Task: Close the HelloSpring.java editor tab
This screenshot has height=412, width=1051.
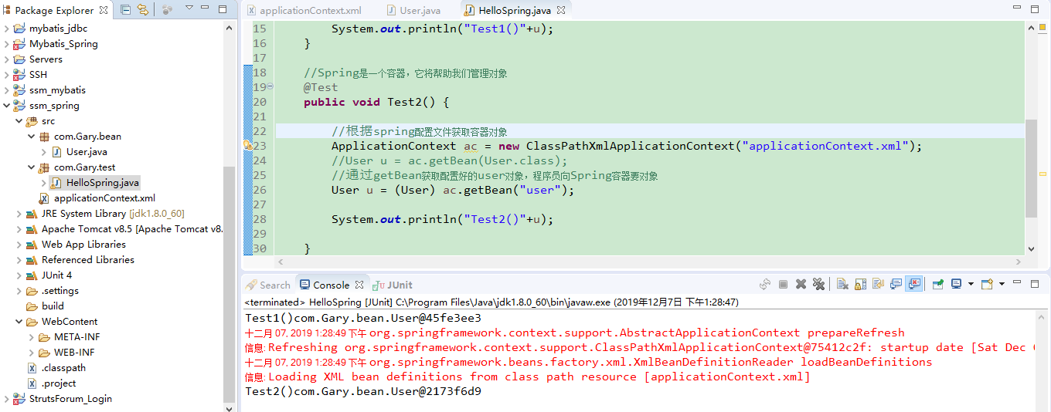Action: click(561, 11)
